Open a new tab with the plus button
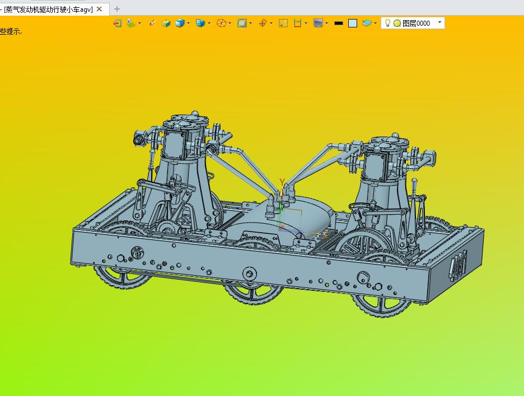Screen dimensions: 524x396 point(116,9)
